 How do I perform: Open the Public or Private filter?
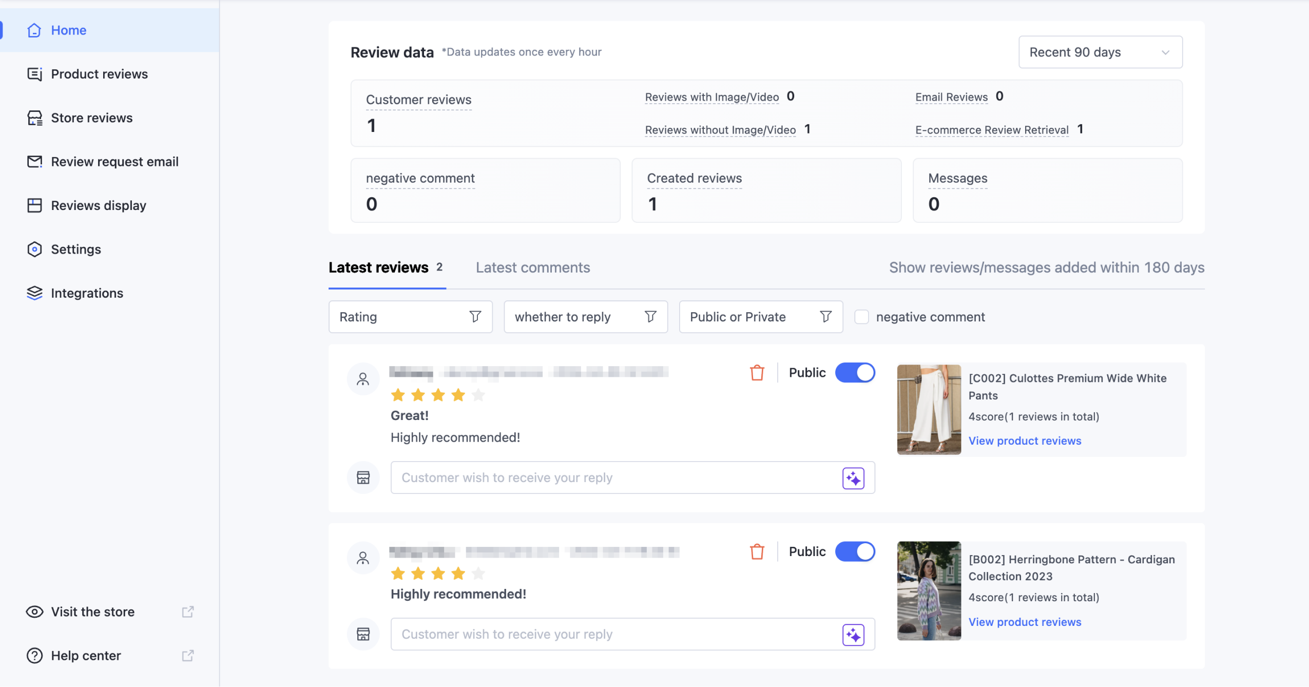tap(760, 317)
